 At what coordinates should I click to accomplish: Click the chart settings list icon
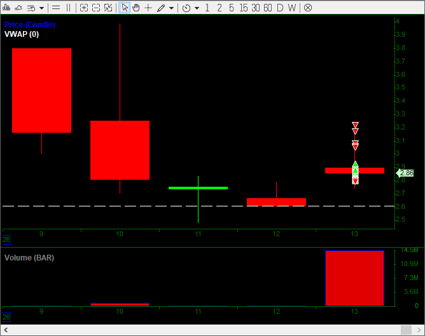click(x=31, y=8)
